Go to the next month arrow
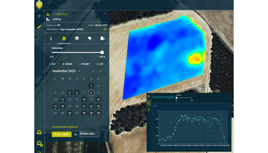 pyautogui.click(x=100, y=71)
